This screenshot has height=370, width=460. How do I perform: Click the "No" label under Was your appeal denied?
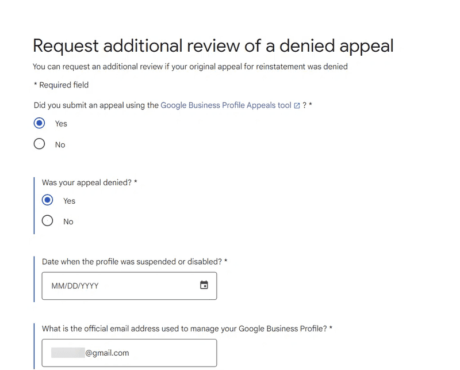click(x=68, y=222)
